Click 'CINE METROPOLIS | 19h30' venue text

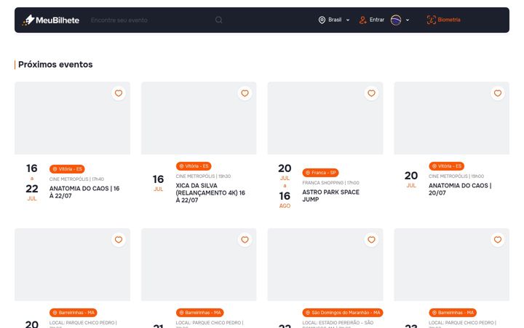coord(203,176)
